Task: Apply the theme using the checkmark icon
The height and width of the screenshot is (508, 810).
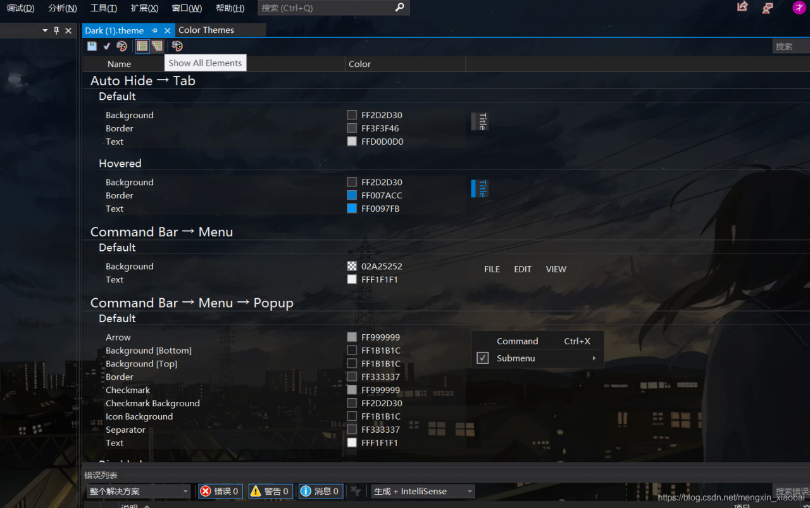Action: (x=107, y=46)
